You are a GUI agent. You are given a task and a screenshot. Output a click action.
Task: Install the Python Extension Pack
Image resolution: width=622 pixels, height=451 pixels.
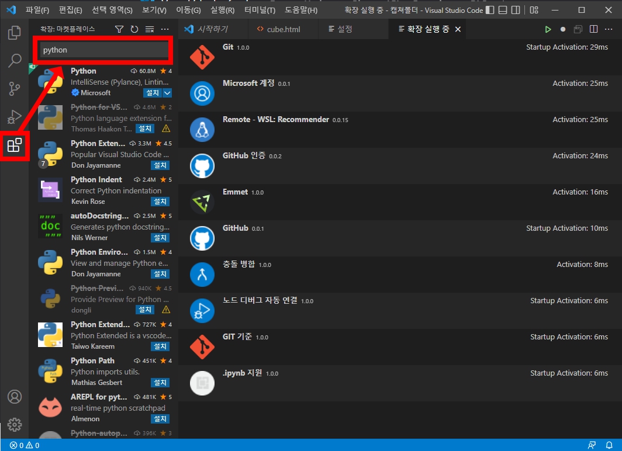pyautogui.click(x=160, y=165)
